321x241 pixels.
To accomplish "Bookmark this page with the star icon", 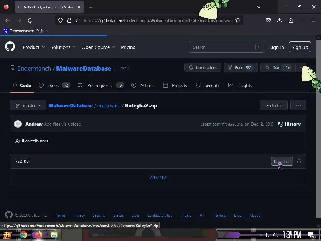I will pyautogui.click(x=238, y=20).
